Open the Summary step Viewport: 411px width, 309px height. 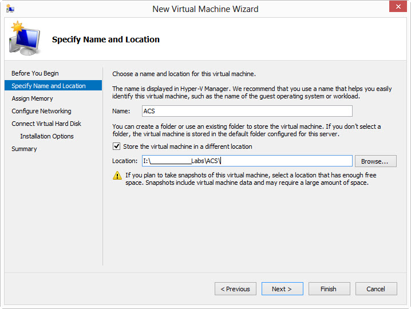(x=24, y=149)
